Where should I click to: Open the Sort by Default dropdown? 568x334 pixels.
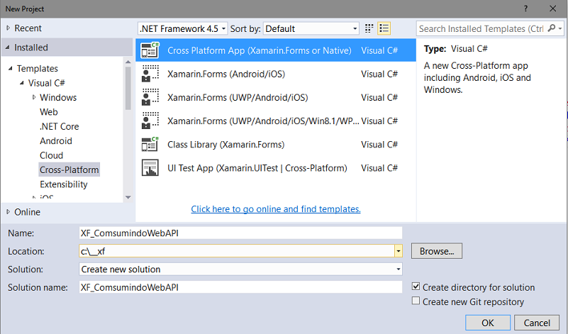311,28
